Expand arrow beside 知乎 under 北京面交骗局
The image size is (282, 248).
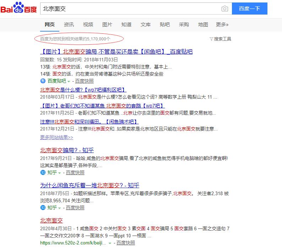(x=60, y=173)
